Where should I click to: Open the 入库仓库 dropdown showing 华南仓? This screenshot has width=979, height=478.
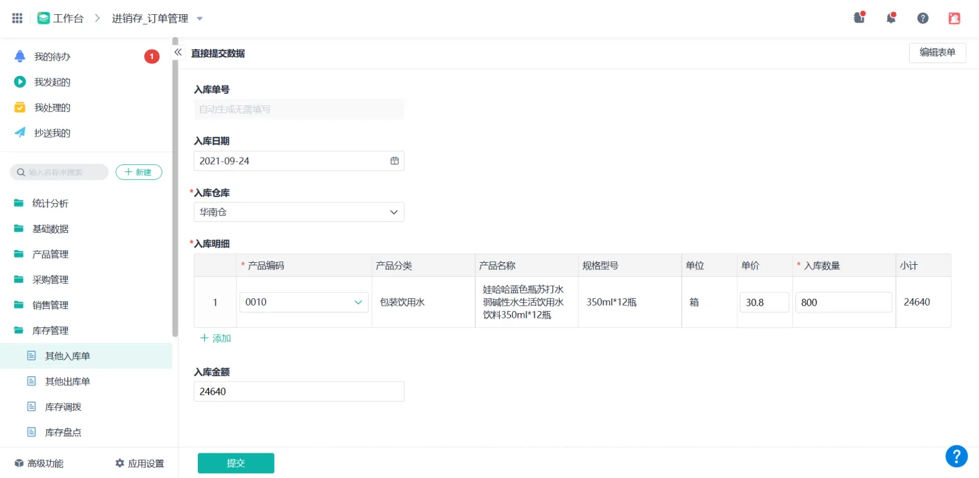click(299, 212)
